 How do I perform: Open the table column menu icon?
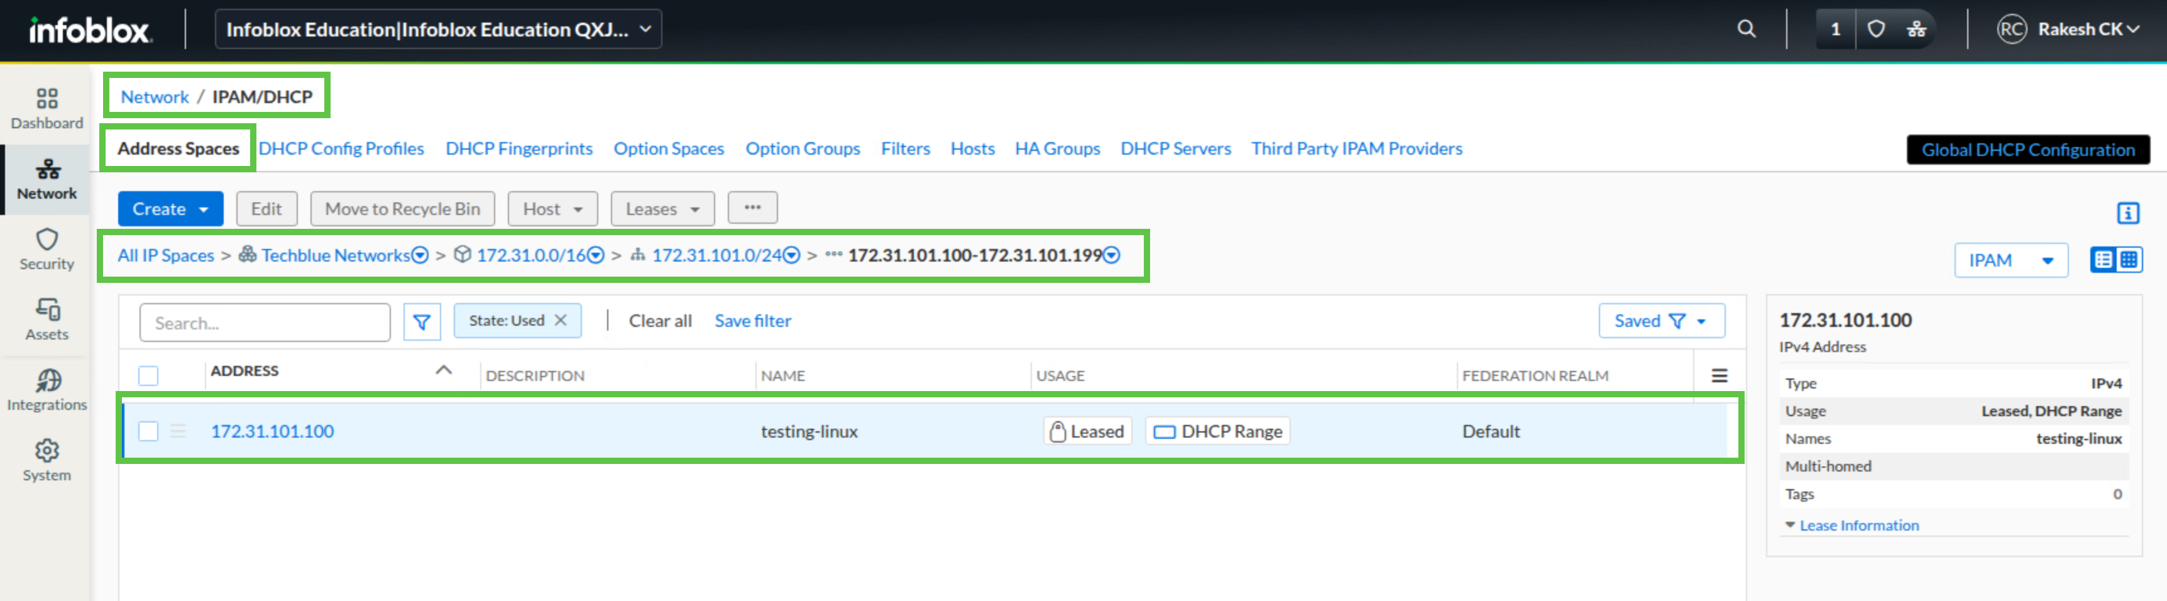1720,375
